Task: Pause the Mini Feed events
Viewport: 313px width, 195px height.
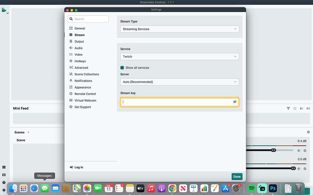Action: (295, 108)
